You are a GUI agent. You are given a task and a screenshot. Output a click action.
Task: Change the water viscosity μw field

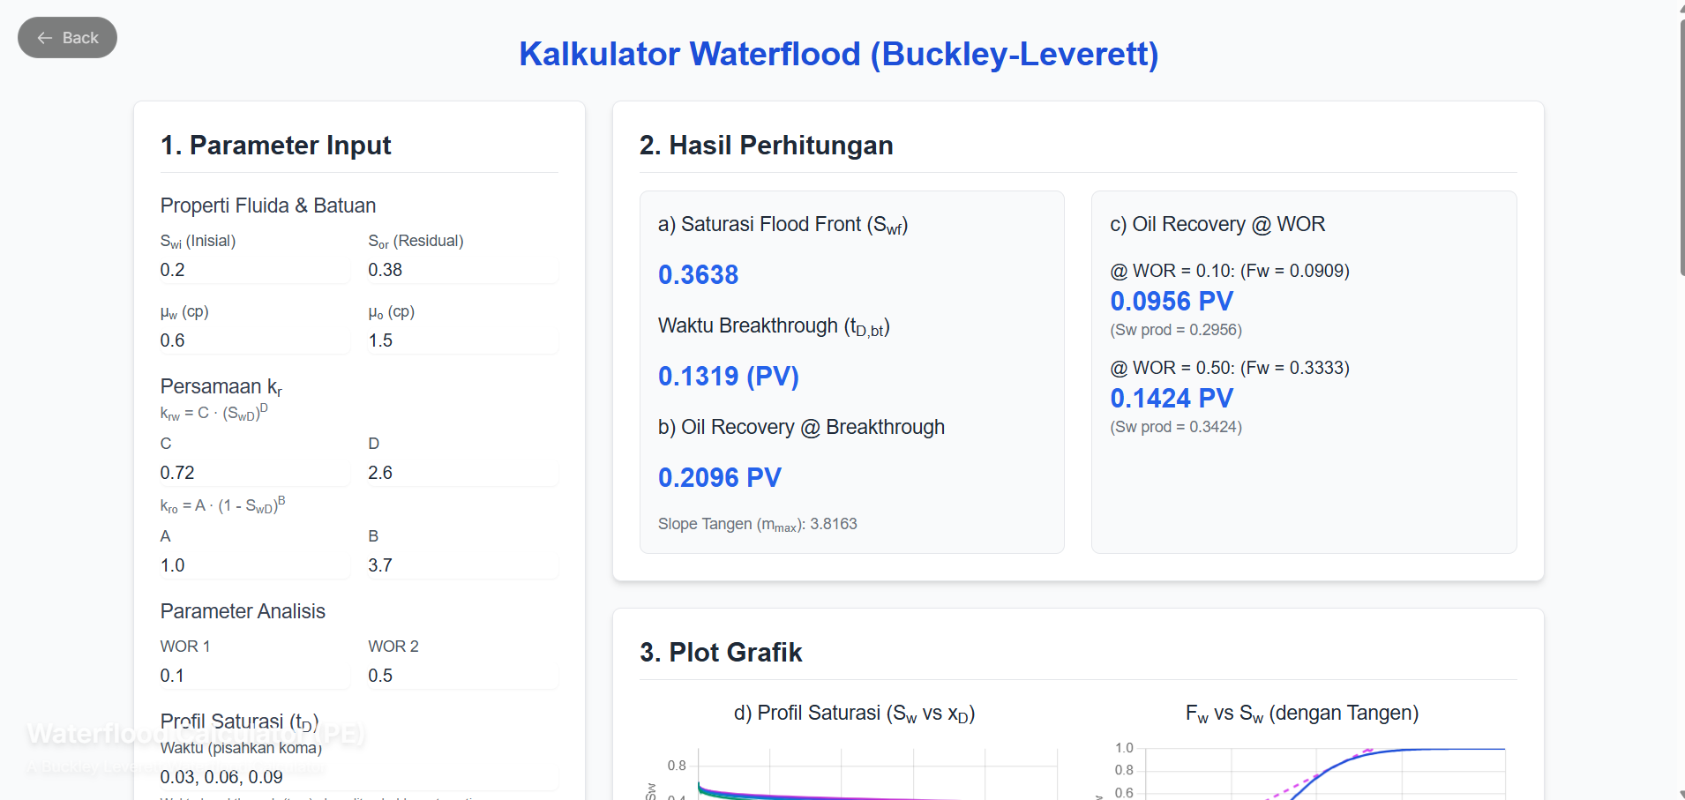coord(255,340)
